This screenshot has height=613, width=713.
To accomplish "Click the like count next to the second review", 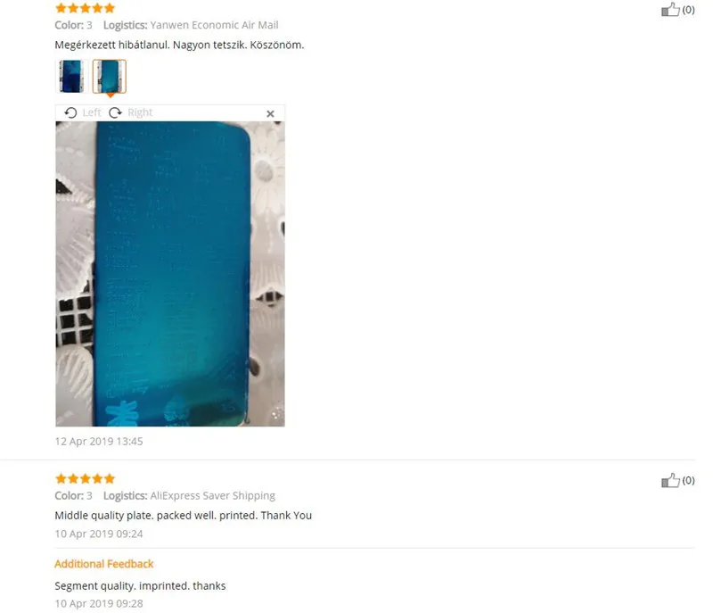I will coord(688,480).
